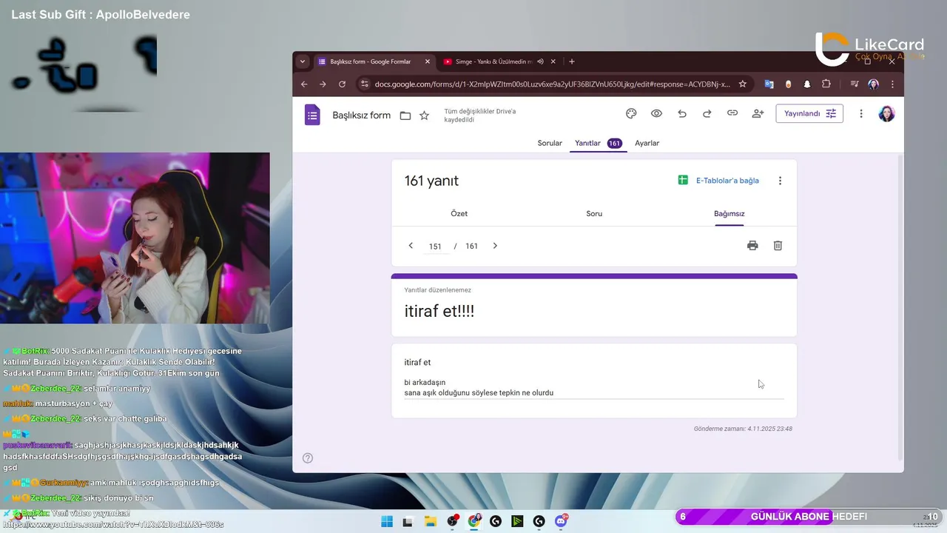947x533 pixels.
Task: Click the site info icon in address bar
Action: (x=364, y=84)
